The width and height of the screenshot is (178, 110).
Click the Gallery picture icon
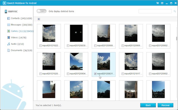(x=9, y=31)
